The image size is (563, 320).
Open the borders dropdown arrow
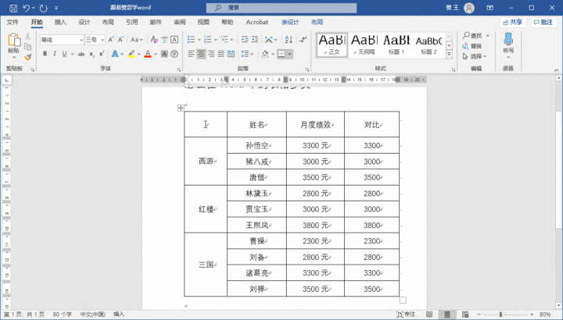click(x=289, y=54)
